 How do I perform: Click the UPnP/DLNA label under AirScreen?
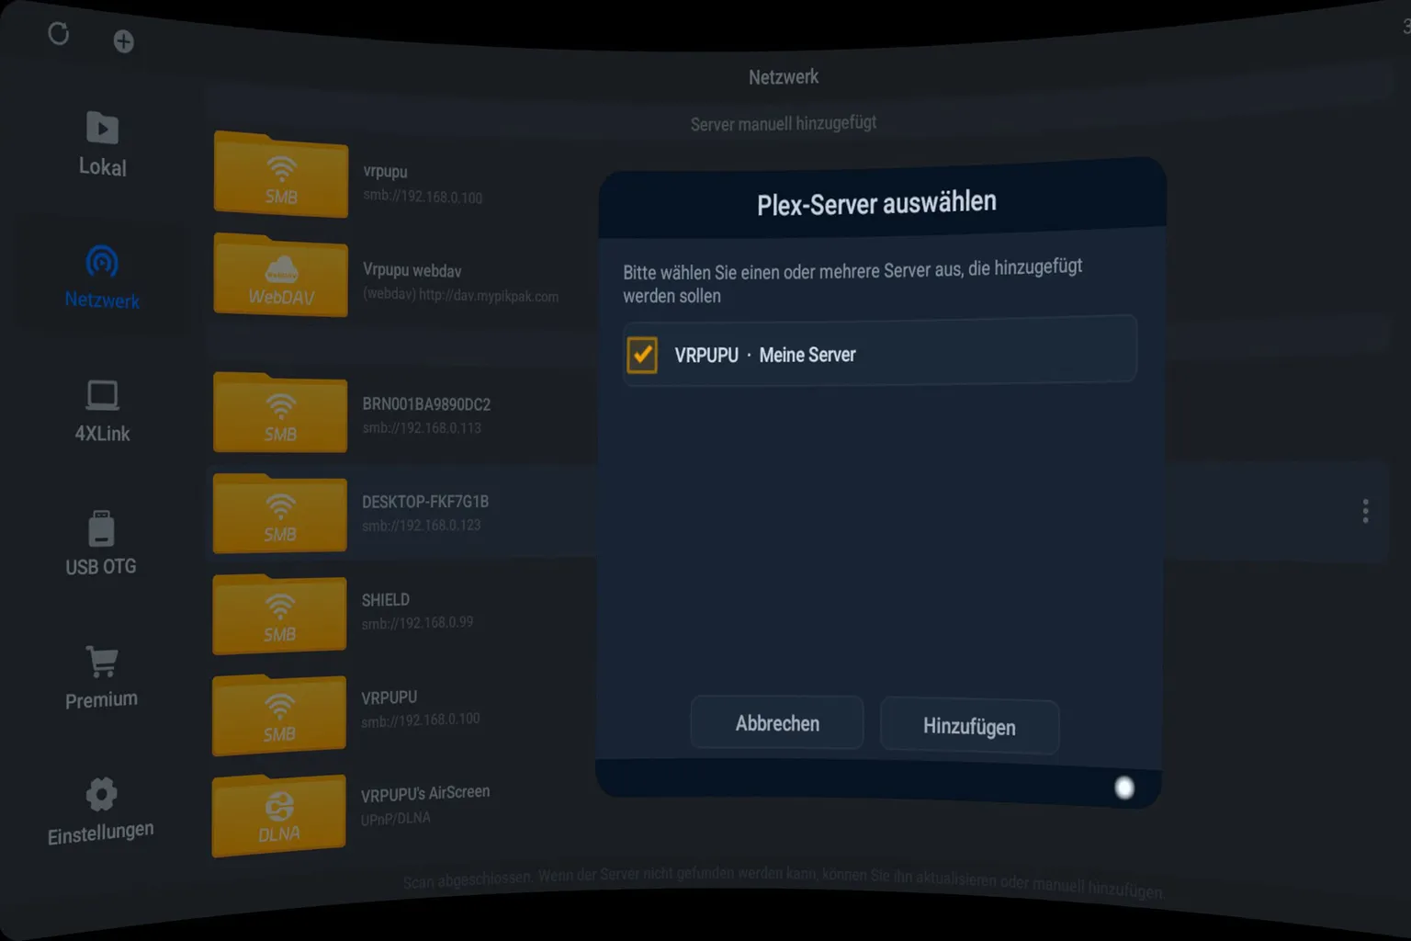[x=395, y=818]
